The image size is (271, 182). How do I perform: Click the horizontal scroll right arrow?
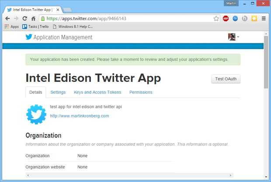(x=230, y=175)
